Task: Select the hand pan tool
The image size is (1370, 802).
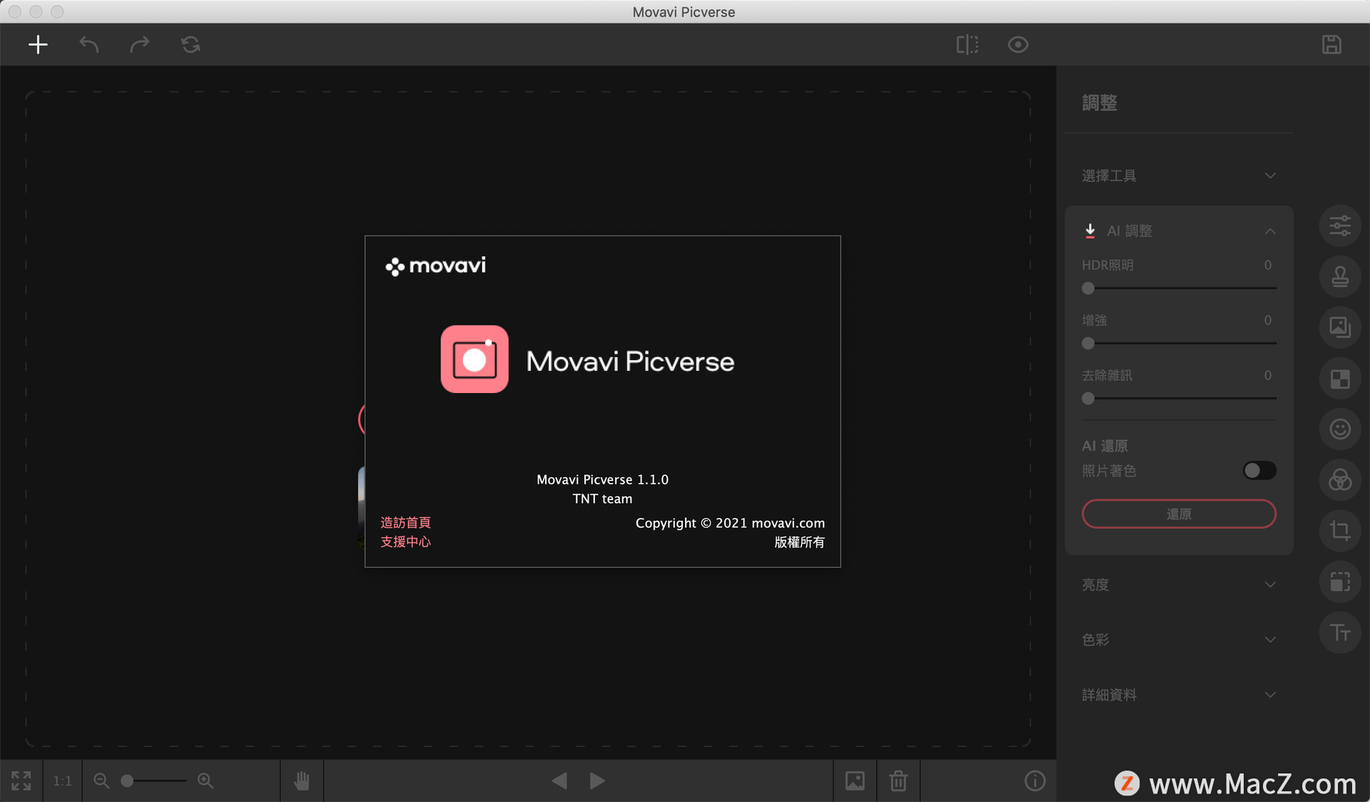Action: click(x=302, y=781)
